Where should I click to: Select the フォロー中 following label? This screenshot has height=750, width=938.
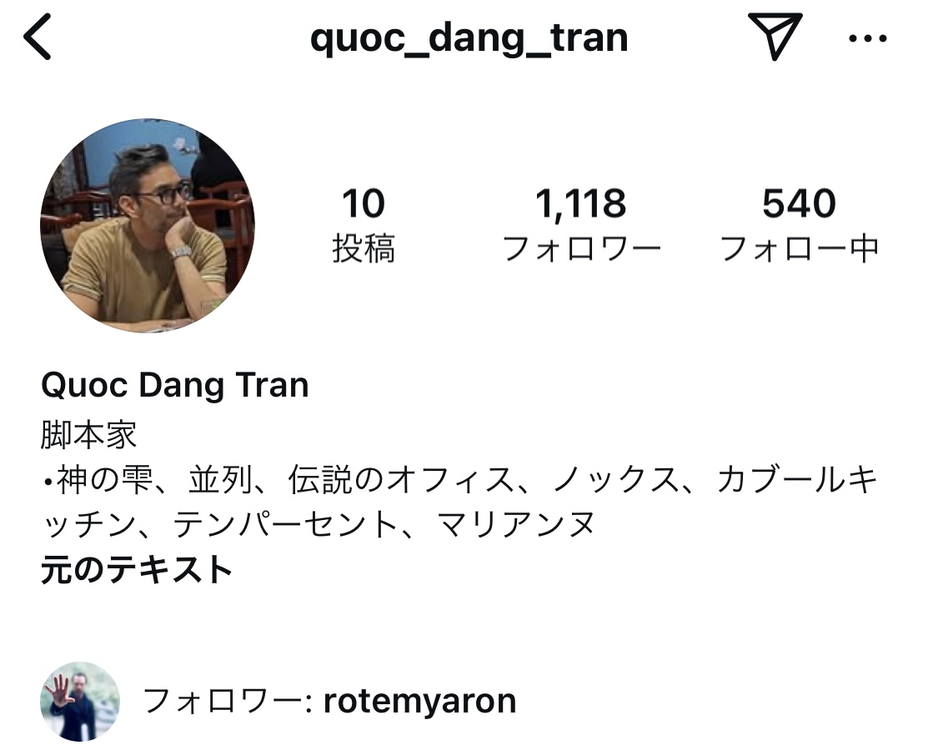[800, 249]
